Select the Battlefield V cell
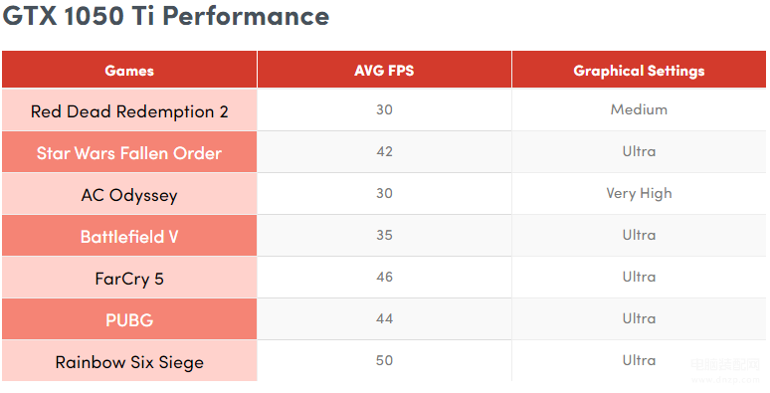Image resolution: width=770 pixels, height=393 pixels. (129, 236)
